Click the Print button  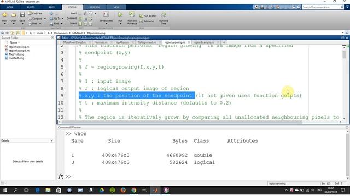[x=33, y=23]
